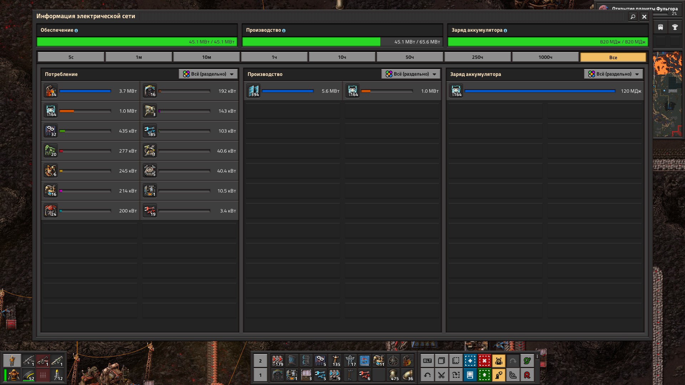Click the green pumpjack icon (20)
Viewport: 685px width, 385px height.
51,151
